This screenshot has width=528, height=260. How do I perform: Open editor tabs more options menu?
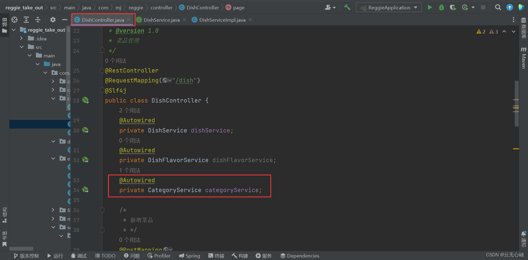tap(513, 20)
